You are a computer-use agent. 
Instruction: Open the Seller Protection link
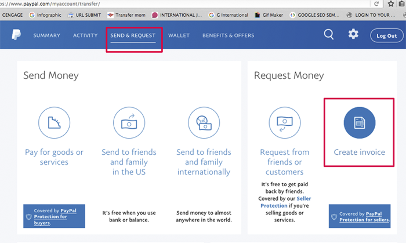point(285,202)
